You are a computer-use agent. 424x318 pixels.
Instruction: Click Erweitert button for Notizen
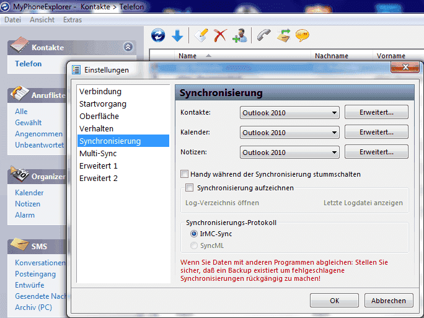click(376, 152)
